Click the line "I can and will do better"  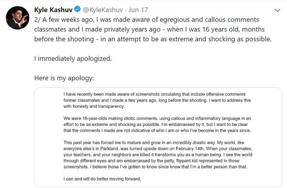tap(102, 179)
